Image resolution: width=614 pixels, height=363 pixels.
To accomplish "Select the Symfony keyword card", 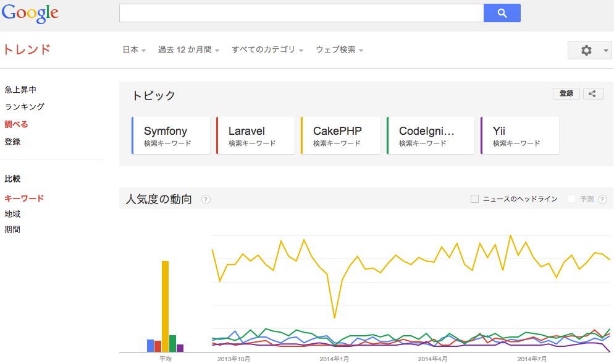I will [x=170, y=135].
